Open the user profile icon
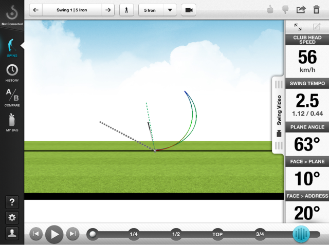 coord(12,233)
